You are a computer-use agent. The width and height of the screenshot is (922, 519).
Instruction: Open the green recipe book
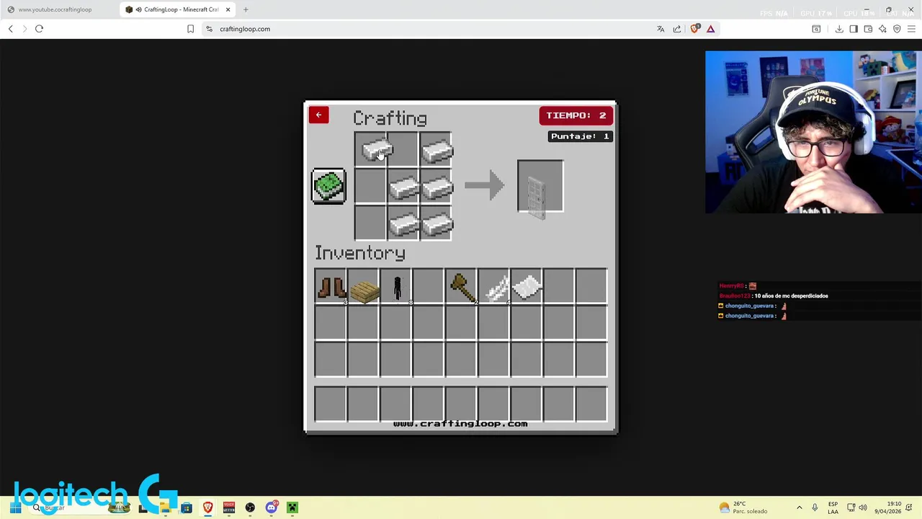point(328,186)
